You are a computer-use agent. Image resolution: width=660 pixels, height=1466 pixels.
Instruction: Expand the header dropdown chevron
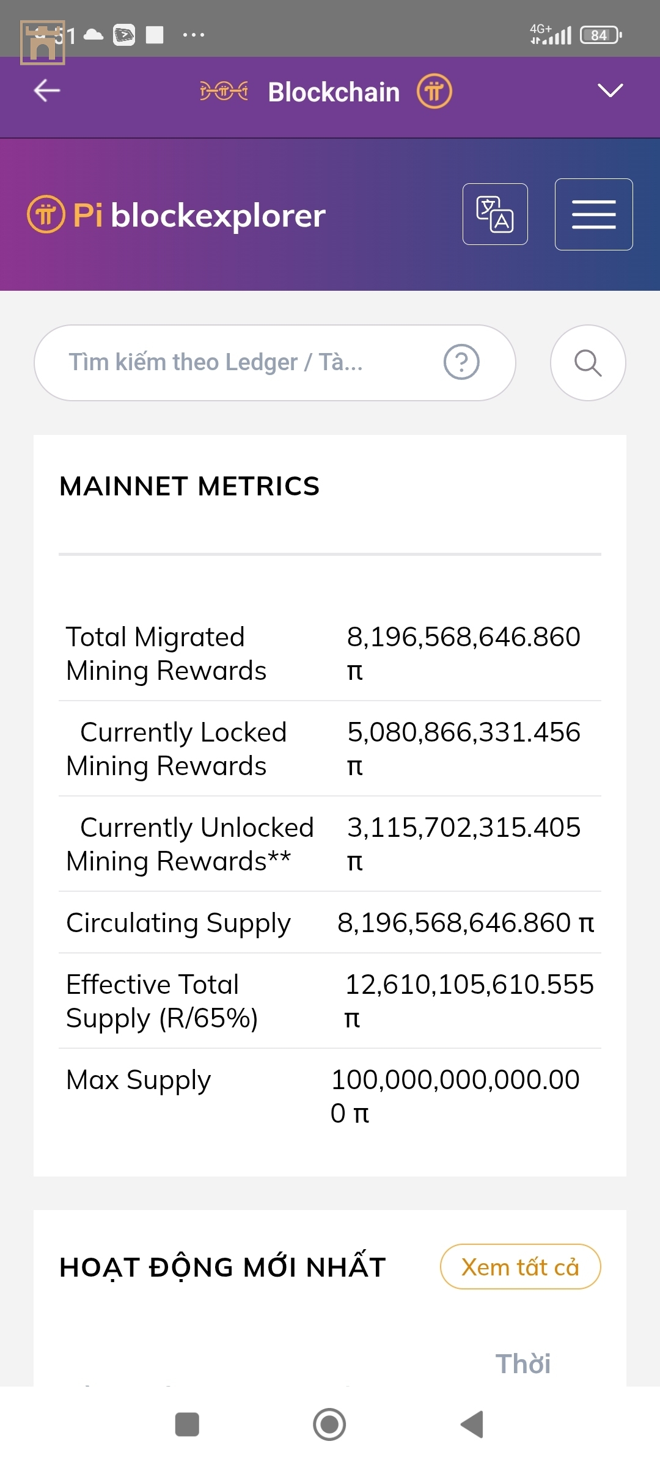pyautogui.click(x=610, y=91)
